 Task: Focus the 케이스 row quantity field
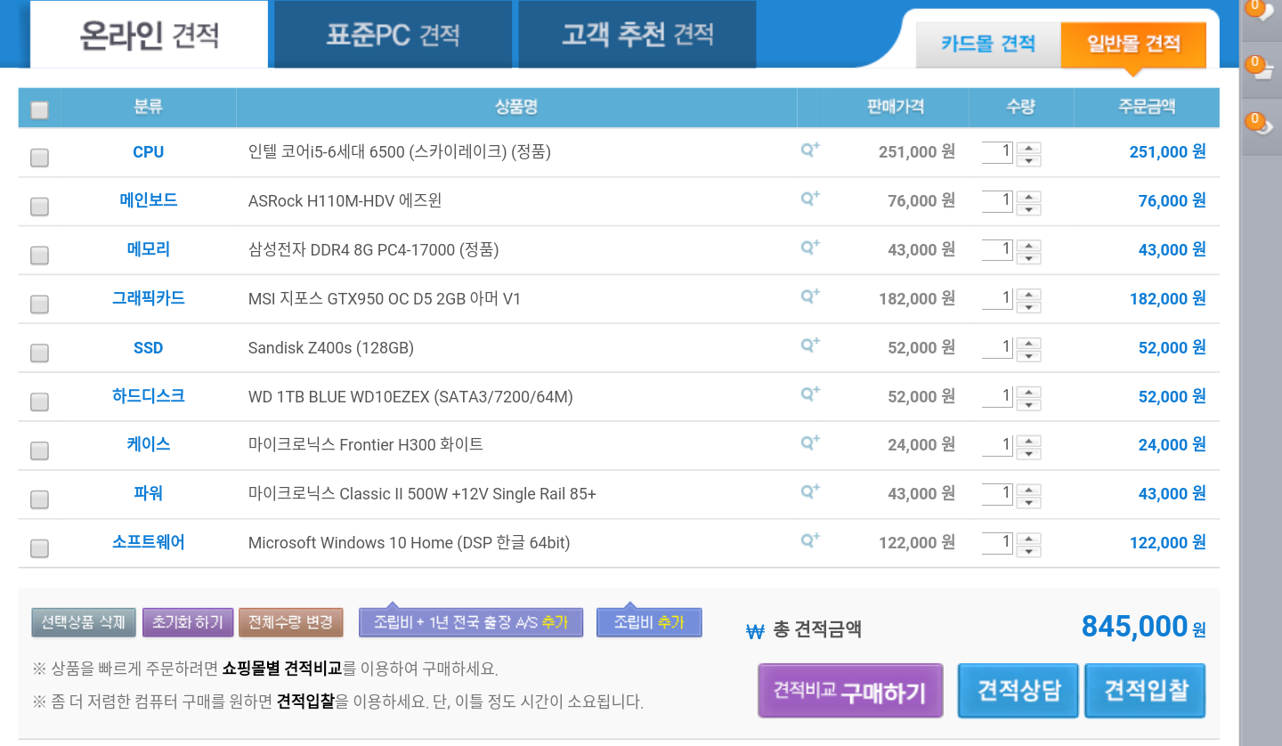(x=997, y=445)
